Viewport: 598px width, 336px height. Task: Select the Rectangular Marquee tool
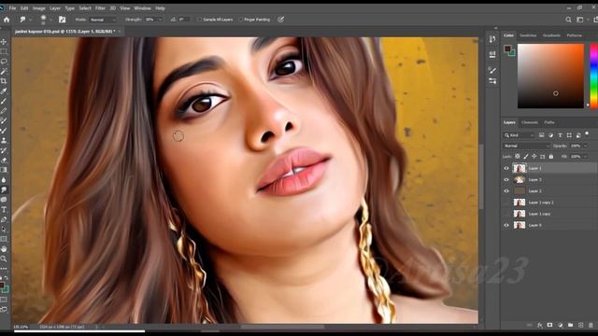[x=4, y=51]
